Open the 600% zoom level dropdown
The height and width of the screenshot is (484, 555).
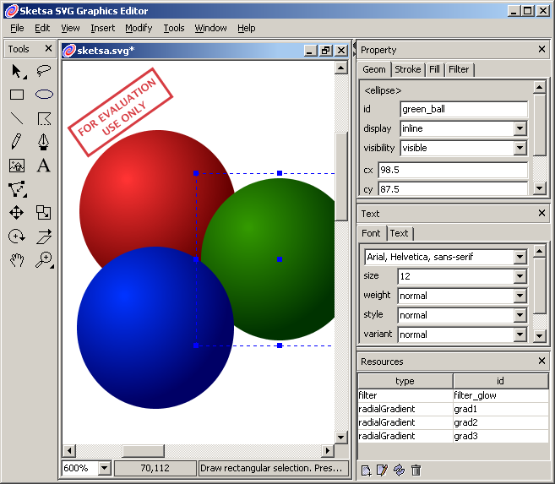click(105, 469)
